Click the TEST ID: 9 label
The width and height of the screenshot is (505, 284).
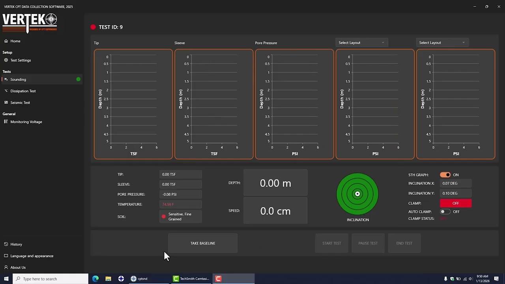[x=110, y=27]
